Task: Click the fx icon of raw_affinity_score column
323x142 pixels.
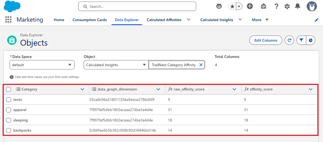Action: (170, 89)
